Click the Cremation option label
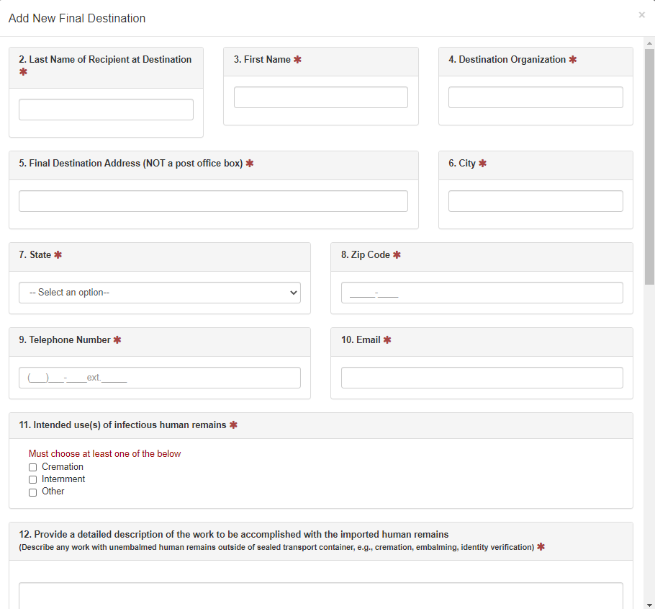The image size is (655, 609). click(x=63, y=467)
